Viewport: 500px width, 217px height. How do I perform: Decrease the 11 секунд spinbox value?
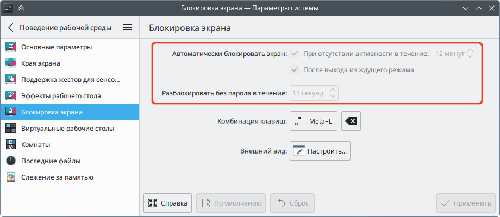pos(333,97)
